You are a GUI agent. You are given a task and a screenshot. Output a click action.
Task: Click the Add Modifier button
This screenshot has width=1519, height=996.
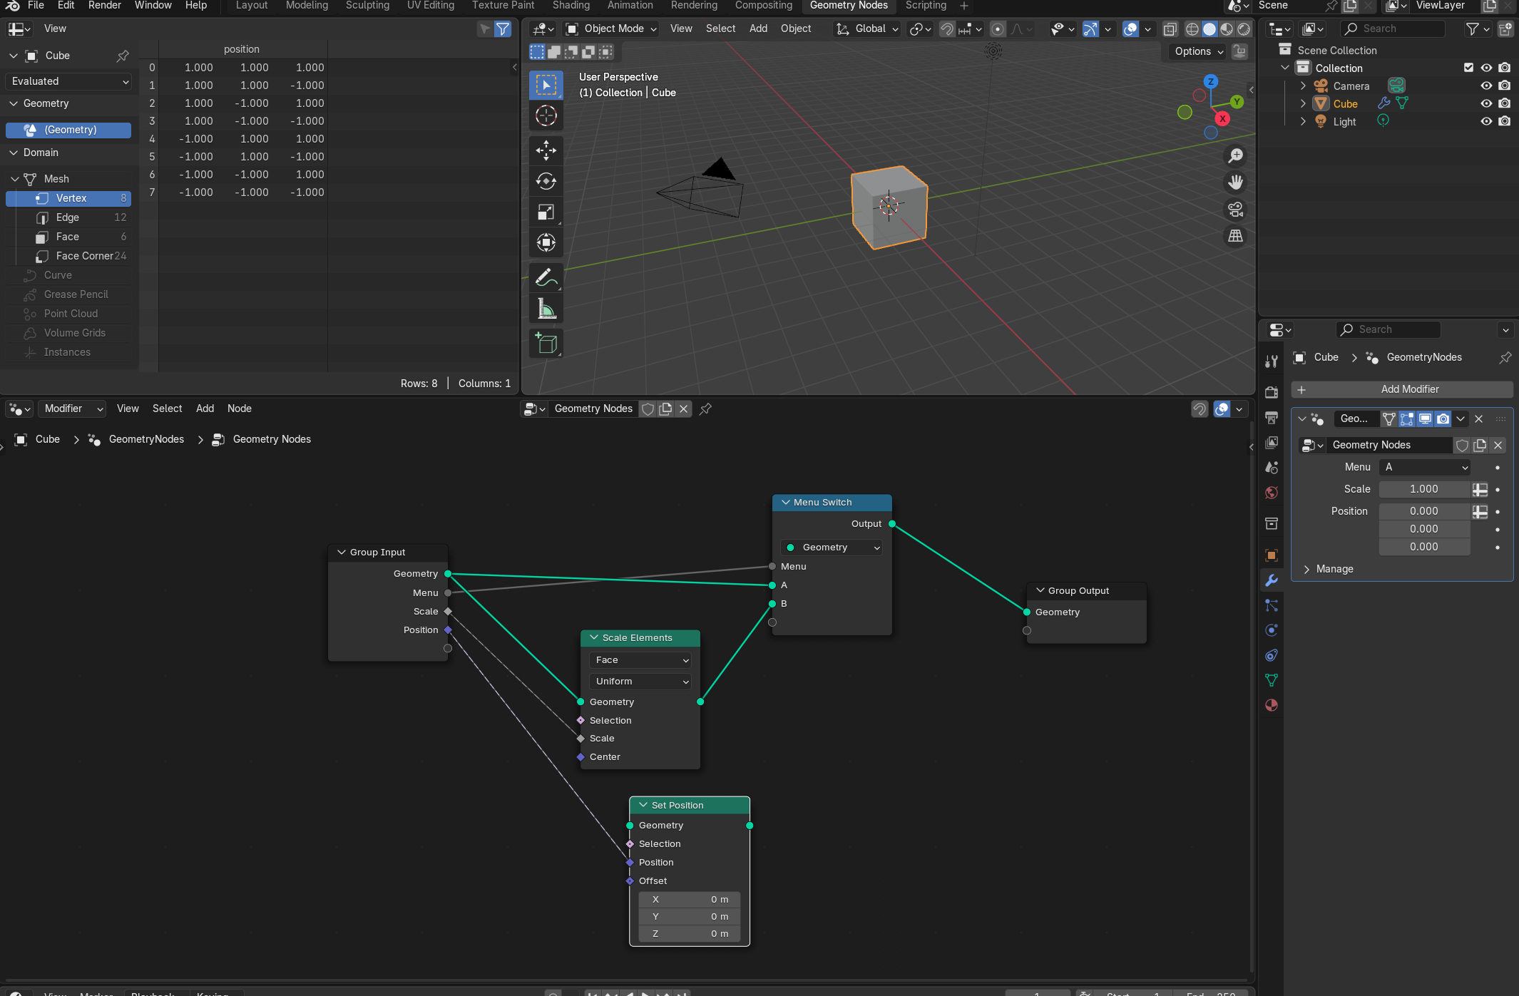[1402, 389]
